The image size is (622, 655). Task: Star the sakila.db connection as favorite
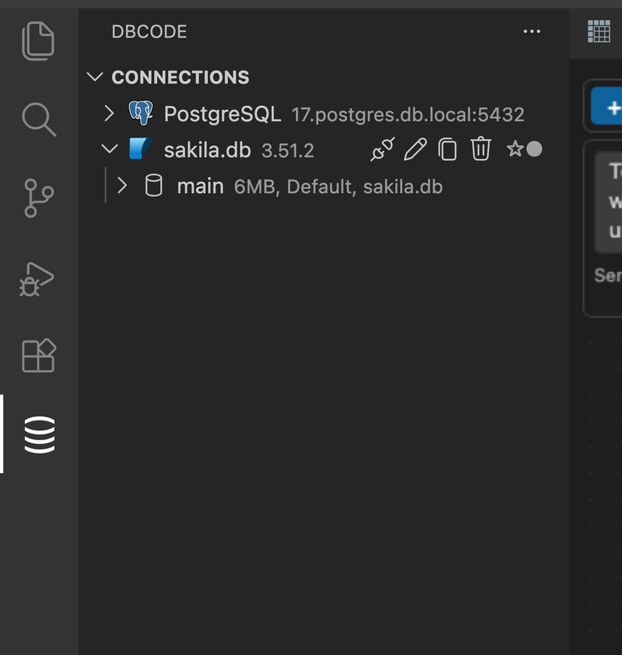[x=515, y=149]
